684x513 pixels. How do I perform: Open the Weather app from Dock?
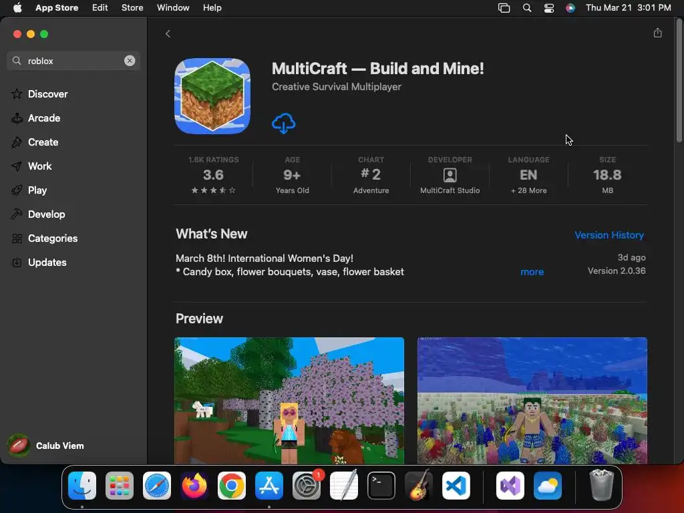click(548, 485)
